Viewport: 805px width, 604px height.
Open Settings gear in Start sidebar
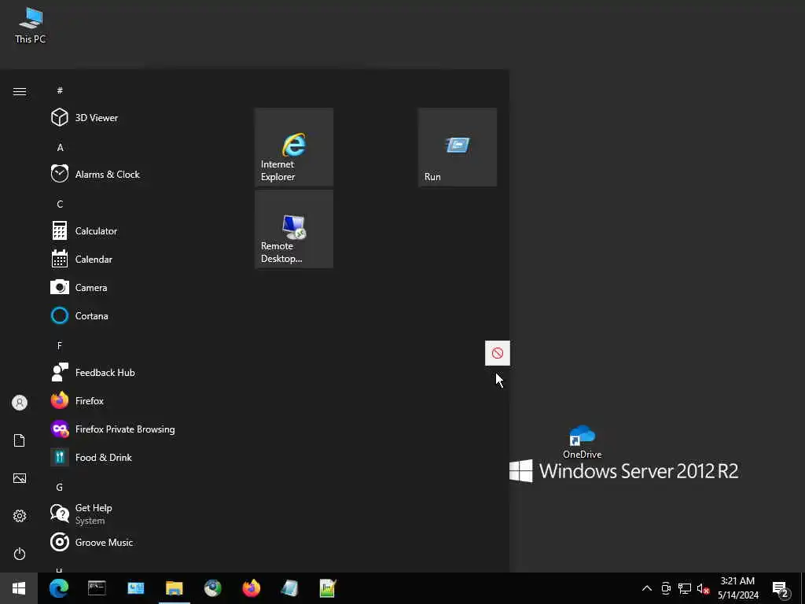coord(20,516)
